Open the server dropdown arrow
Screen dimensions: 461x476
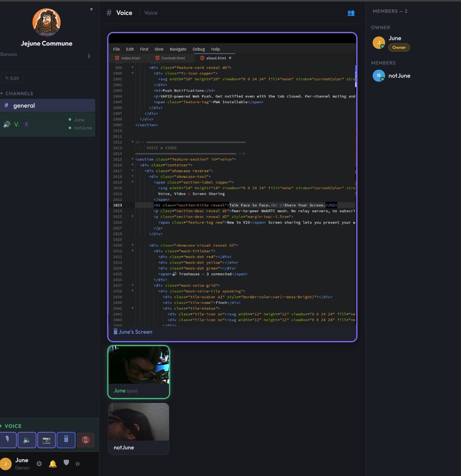[91, 9]
